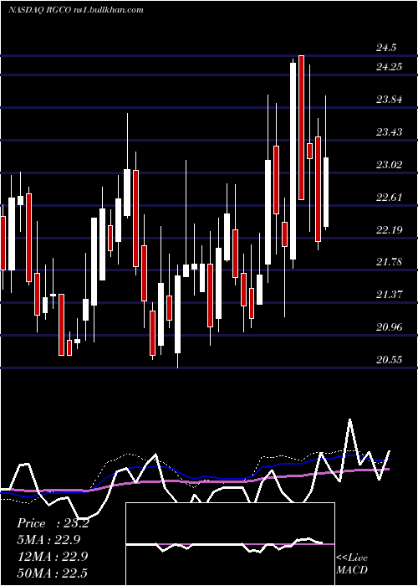Click the last white candlestick on the right

pyautogui.click(x=326, y=192)
